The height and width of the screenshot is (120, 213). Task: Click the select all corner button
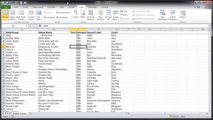(3, 30)
